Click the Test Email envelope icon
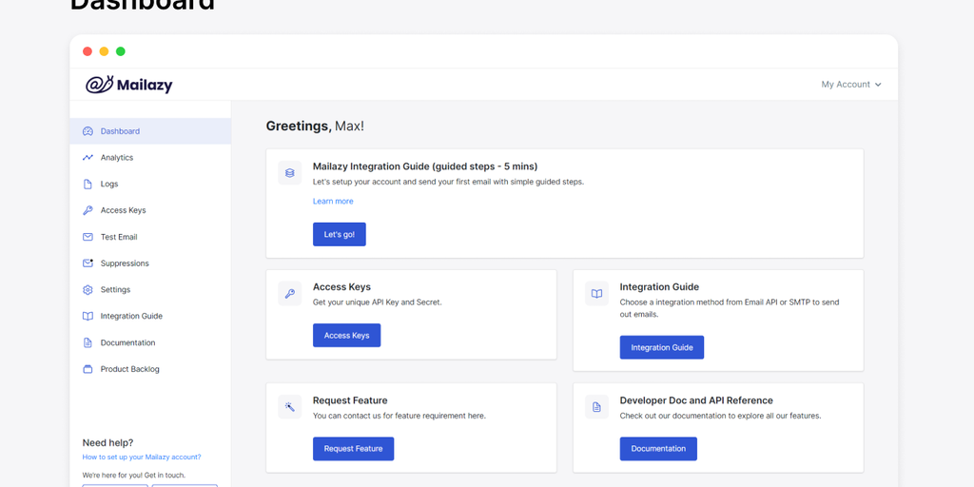This screenshot has height=487, width=974. point(88,237)
